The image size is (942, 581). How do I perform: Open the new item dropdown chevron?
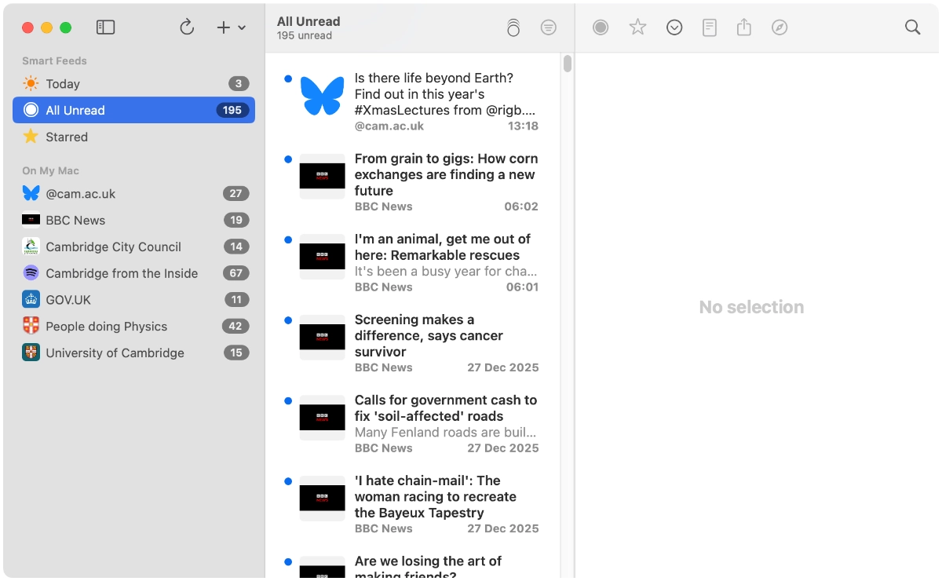pyautogui.click(x=241, y=27)
